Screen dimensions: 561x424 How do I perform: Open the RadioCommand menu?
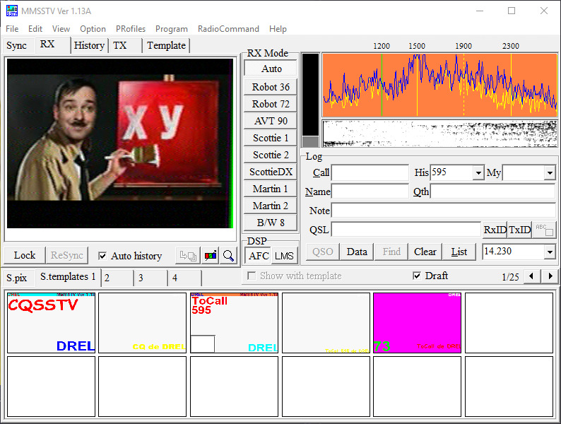pos(228,29)
